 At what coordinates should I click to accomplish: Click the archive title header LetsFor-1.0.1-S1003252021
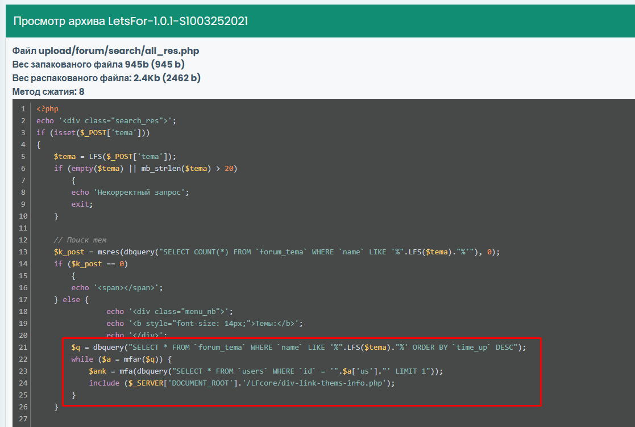pos(130,21)
